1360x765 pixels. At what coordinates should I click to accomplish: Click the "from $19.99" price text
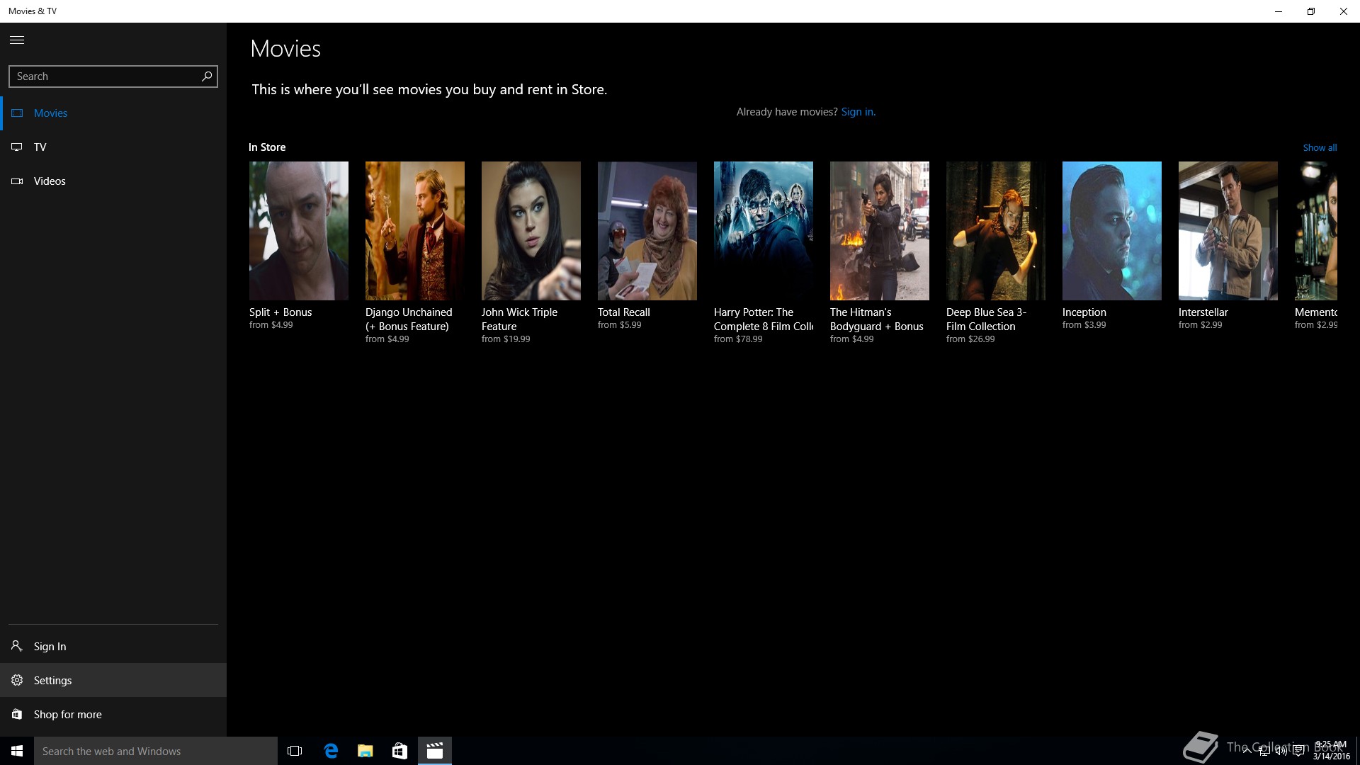[x=506, y=339]
